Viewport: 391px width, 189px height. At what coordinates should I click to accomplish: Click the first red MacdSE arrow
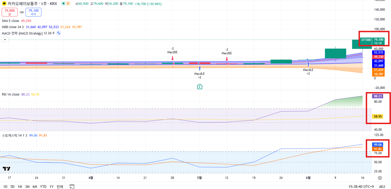173,58
